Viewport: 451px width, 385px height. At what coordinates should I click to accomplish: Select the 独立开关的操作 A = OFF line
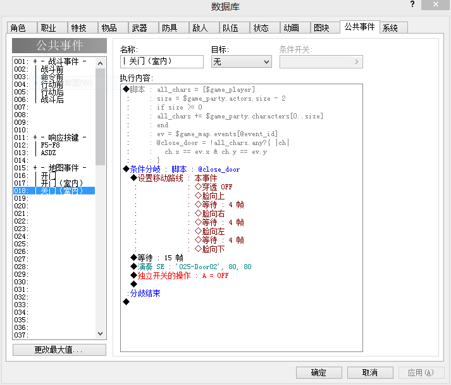coord(180,275)
